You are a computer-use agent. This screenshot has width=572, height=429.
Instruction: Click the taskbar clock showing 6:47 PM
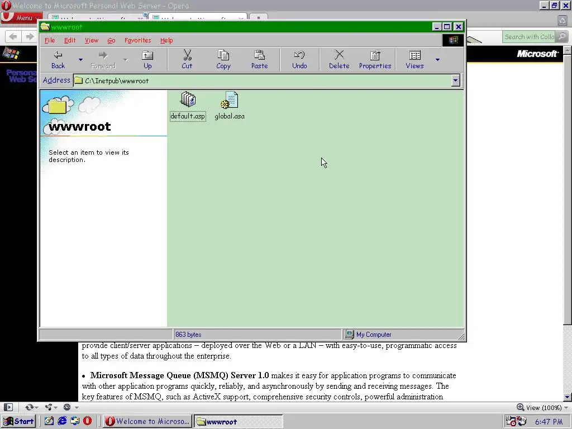(x=549, y=421)
